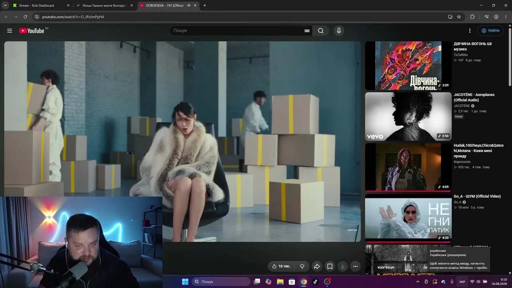Open the Chrome profile avatar

pyautogui.click(x=496, y=17)
